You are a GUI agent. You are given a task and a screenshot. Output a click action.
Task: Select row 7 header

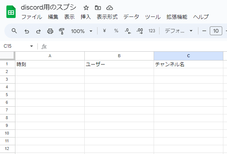coord(7,110)
